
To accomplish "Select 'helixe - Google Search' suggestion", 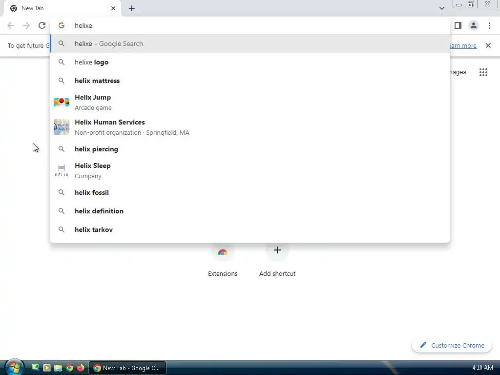I will point(250,43).
